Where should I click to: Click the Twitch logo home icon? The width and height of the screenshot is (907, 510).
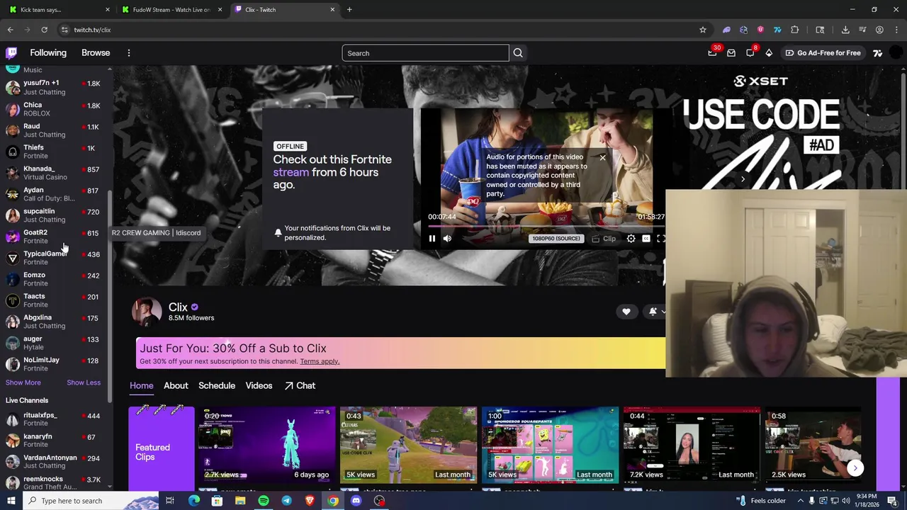point(11,53)
